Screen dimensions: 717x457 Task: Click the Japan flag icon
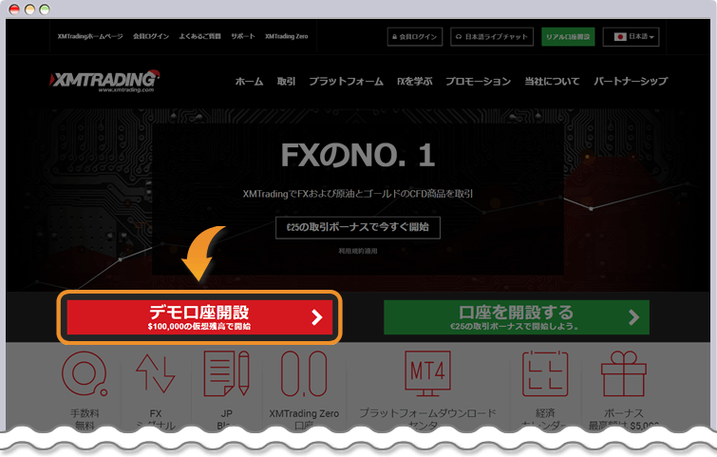point(620,37)
